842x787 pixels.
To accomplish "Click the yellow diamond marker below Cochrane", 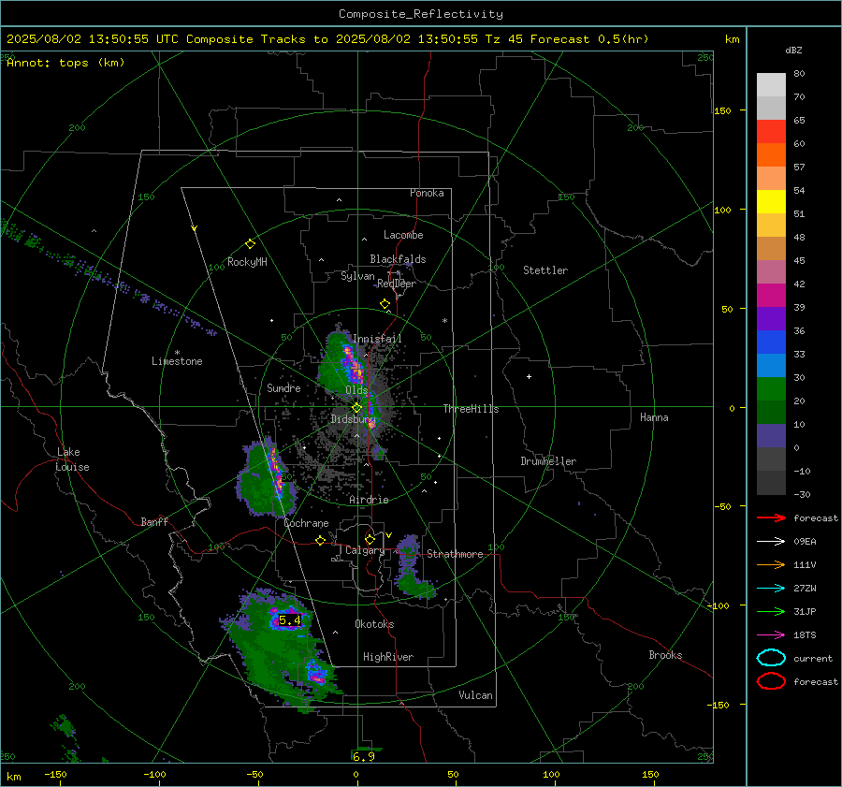I will point(321,541).
